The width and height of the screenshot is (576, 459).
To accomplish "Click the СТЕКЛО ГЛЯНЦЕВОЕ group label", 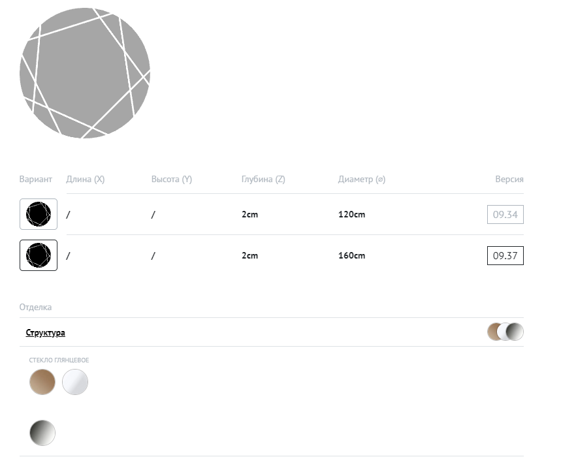I will coord(59,360).
